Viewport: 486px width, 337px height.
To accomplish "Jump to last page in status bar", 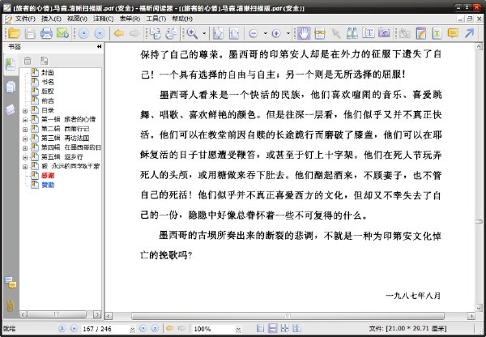I will pyautogui.click(x=155, y=328).
